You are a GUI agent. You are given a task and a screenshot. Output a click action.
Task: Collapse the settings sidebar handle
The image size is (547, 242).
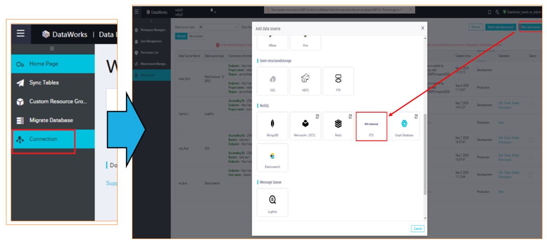click(x=151, y=21)
